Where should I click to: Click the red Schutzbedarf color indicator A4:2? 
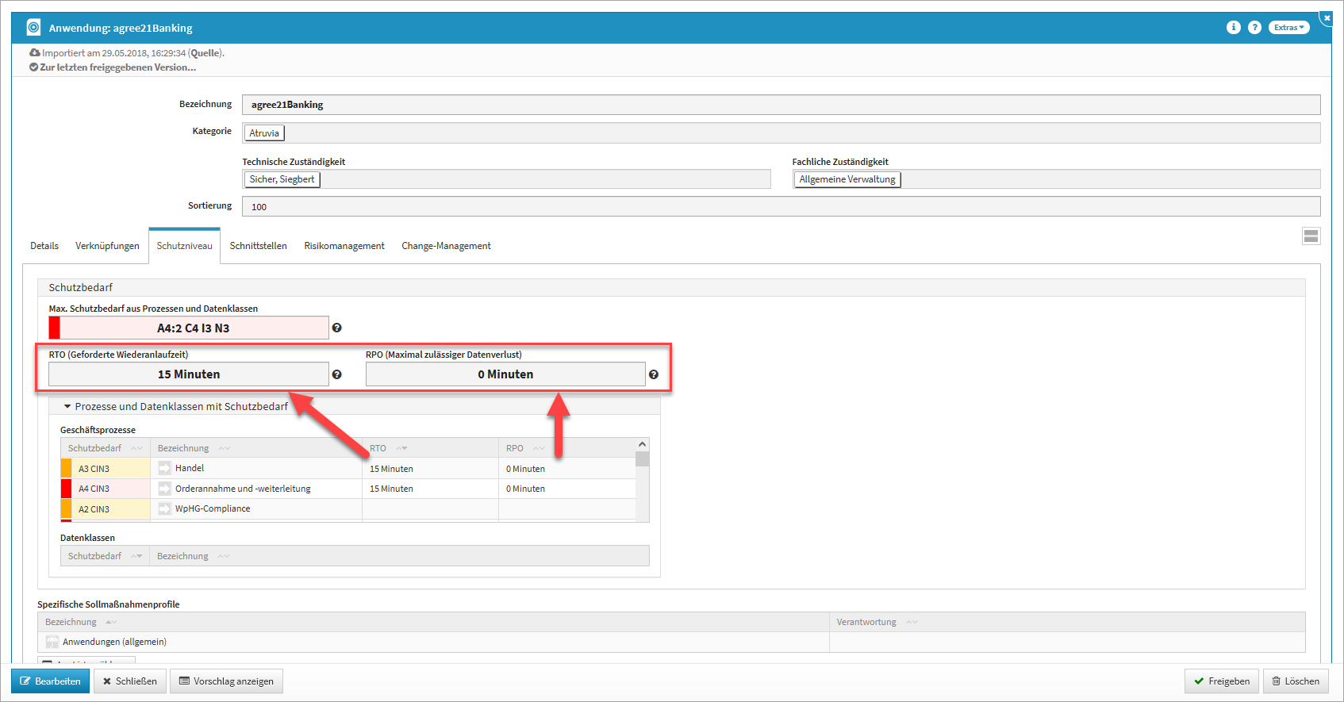pyautogui.click(x=55, y=328)
